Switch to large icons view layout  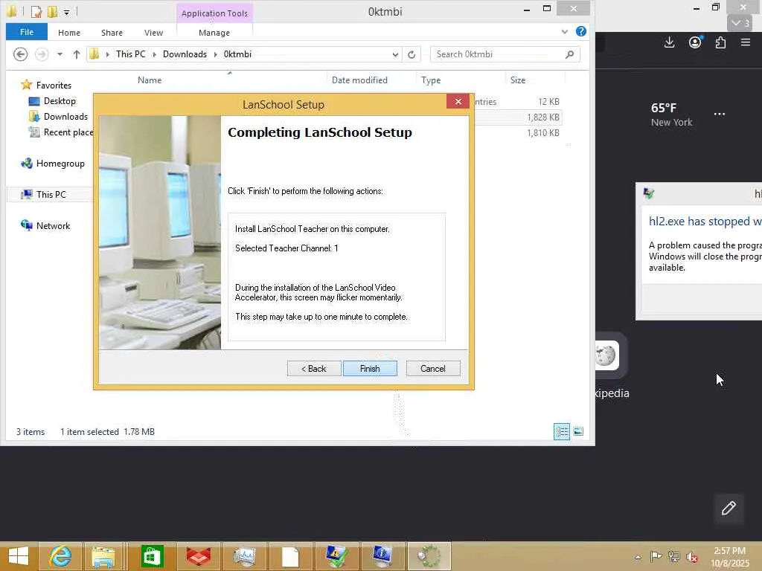click(578, 431)
